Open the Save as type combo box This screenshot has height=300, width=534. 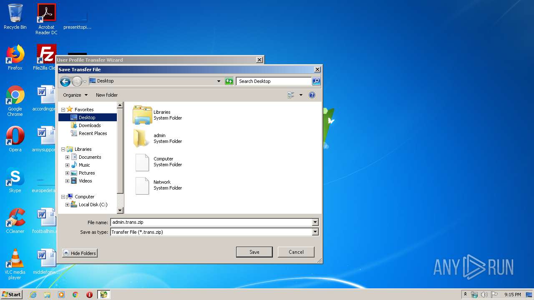(214, 232)
